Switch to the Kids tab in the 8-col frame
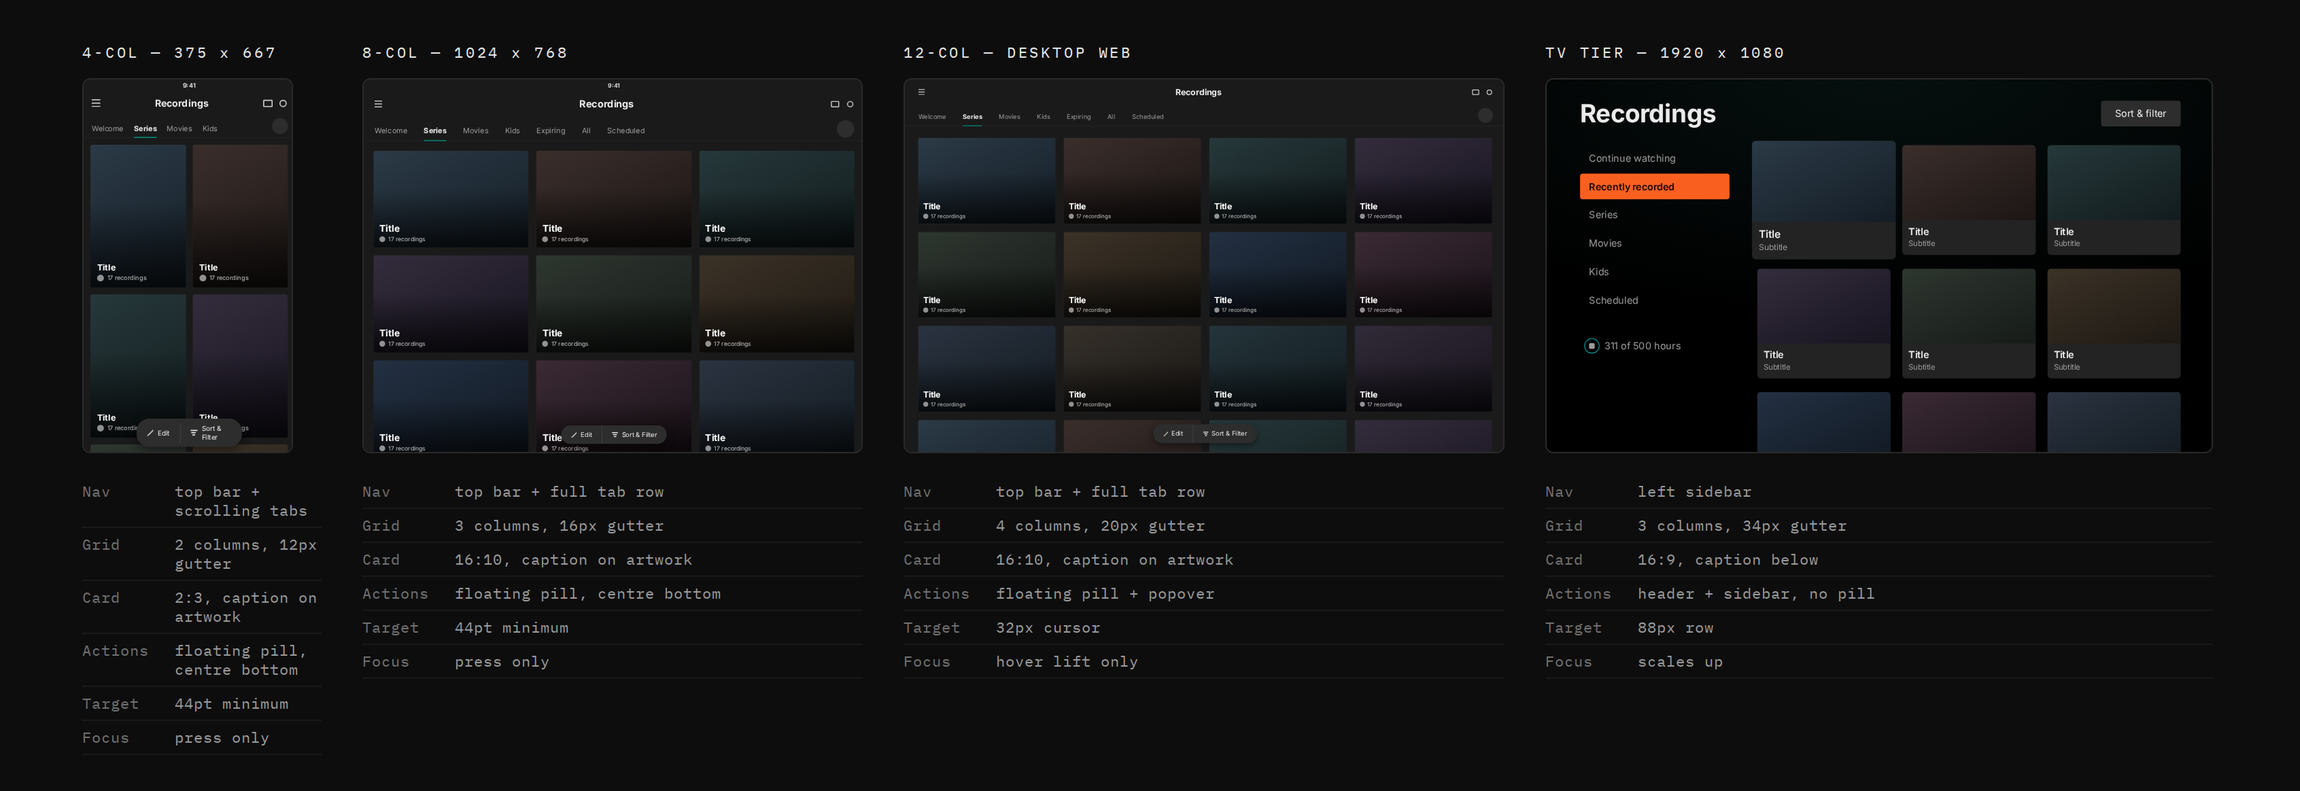This screenshot has height=791, width=2300. coord(513,131)
